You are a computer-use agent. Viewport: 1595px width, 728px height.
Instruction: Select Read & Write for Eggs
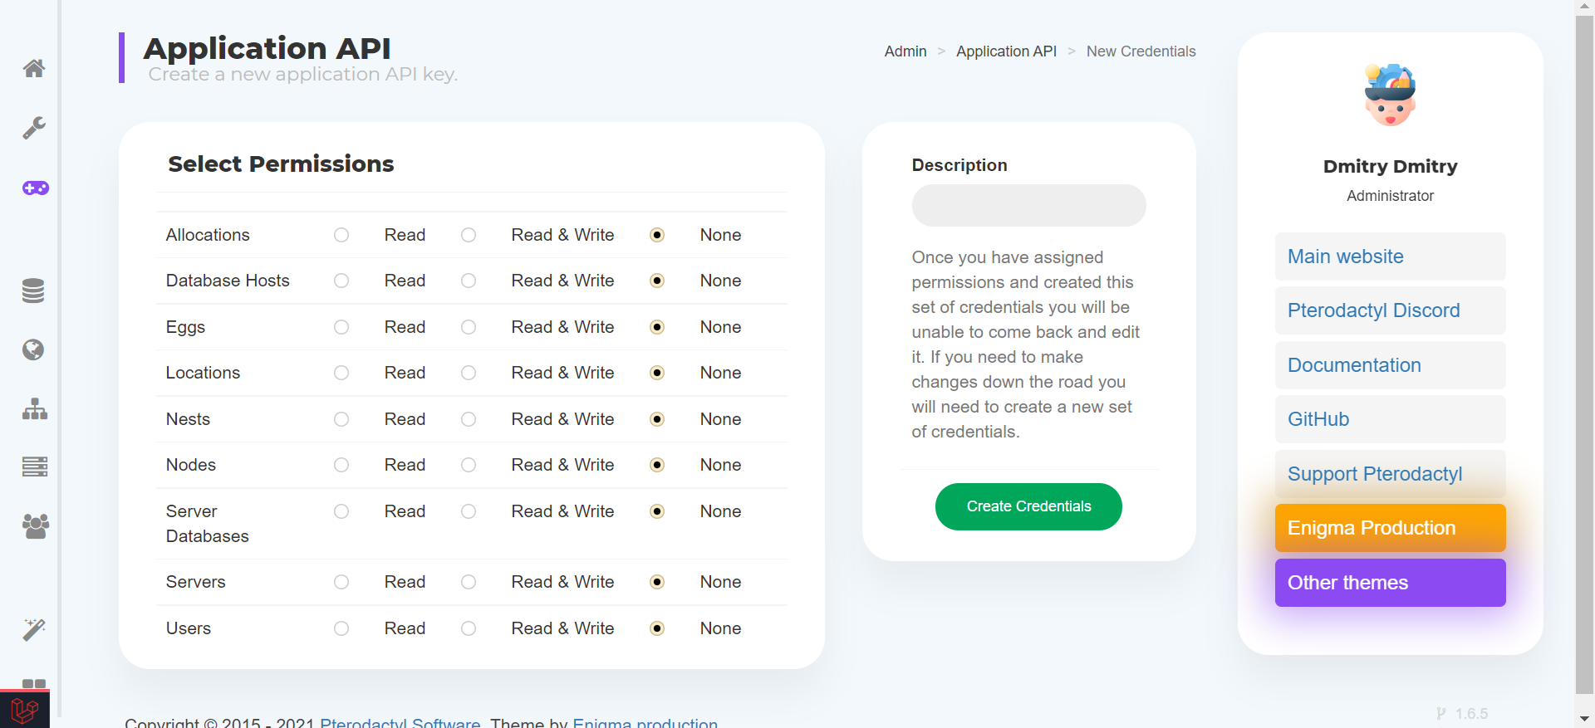click(x=469, y=327)
